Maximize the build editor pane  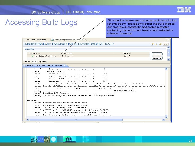pos(168,39)
